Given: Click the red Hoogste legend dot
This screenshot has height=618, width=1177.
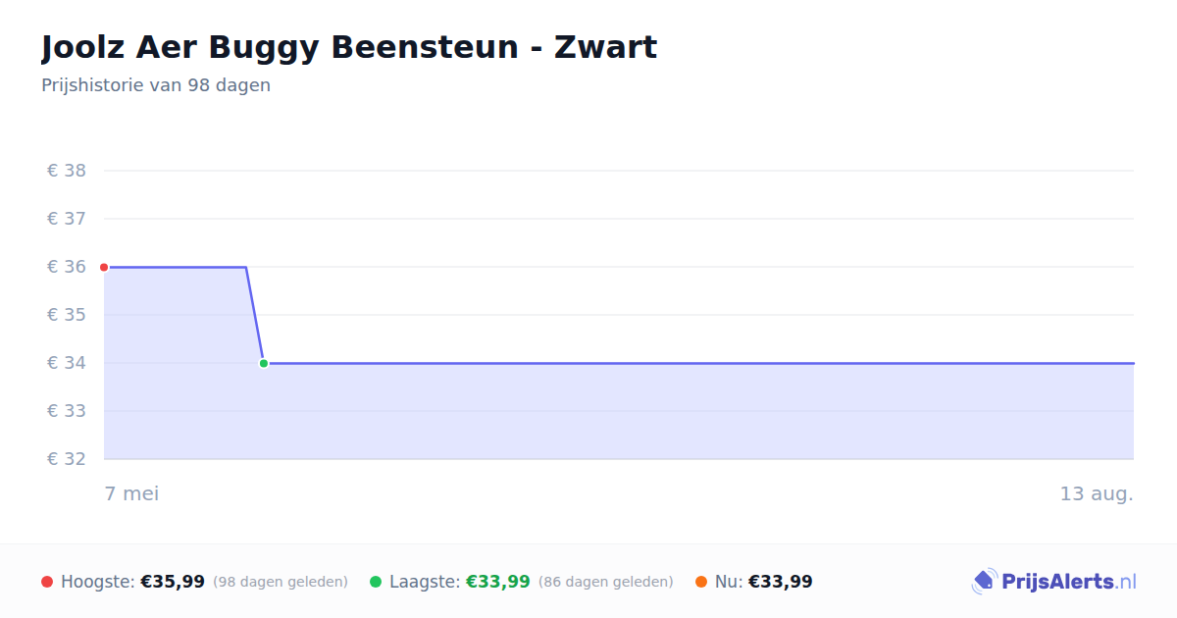Looking at the screenshot, I should coord(47,582).
